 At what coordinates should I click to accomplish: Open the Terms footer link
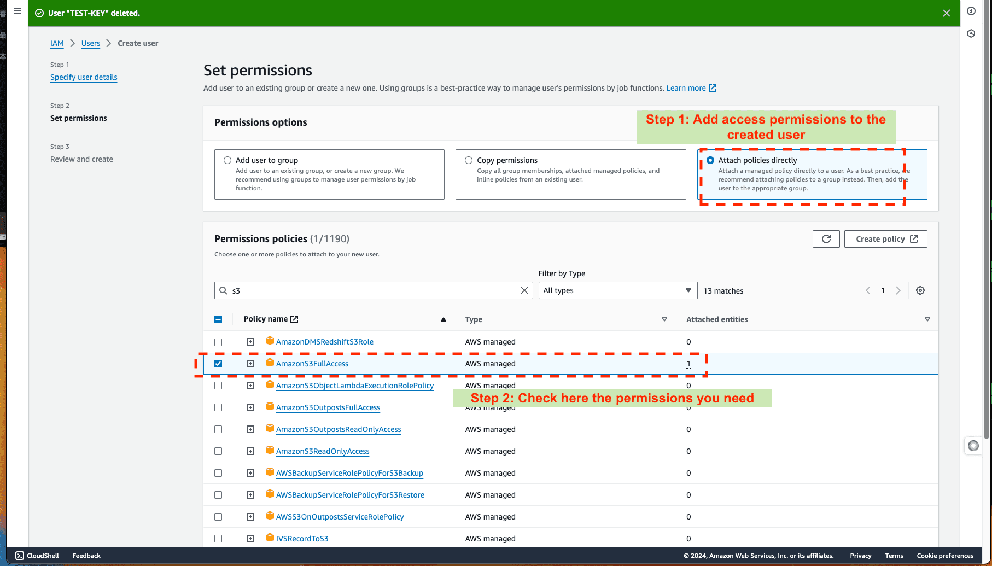pos(894,556)
